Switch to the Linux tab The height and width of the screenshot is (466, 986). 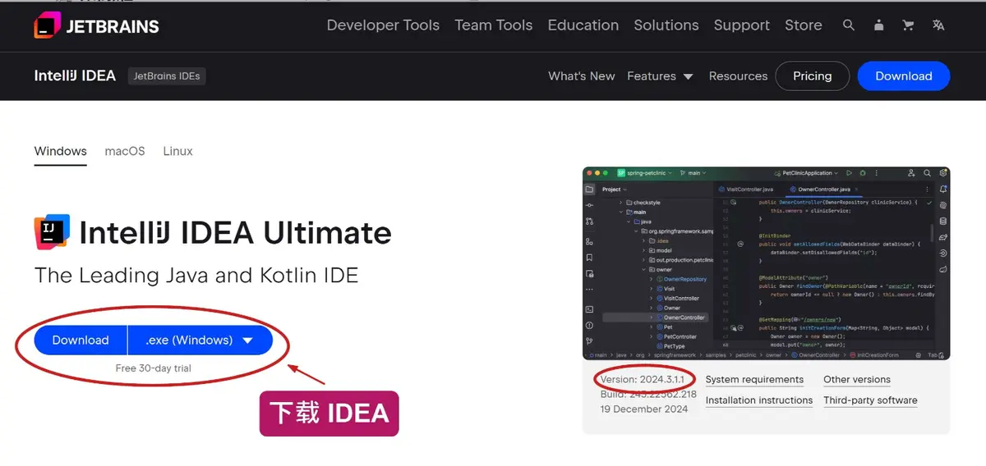pos(178,151)
